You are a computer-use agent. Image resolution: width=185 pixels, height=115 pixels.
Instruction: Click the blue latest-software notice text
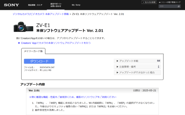[73, 97]
